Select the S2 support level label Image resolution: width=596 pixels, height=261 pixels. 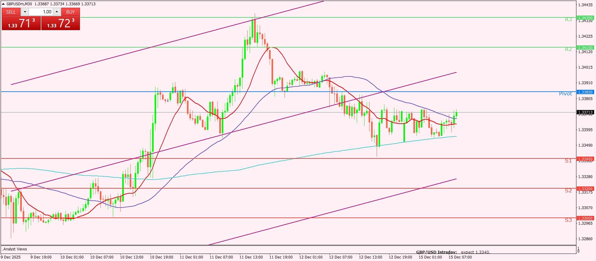(x=568, y=190)
